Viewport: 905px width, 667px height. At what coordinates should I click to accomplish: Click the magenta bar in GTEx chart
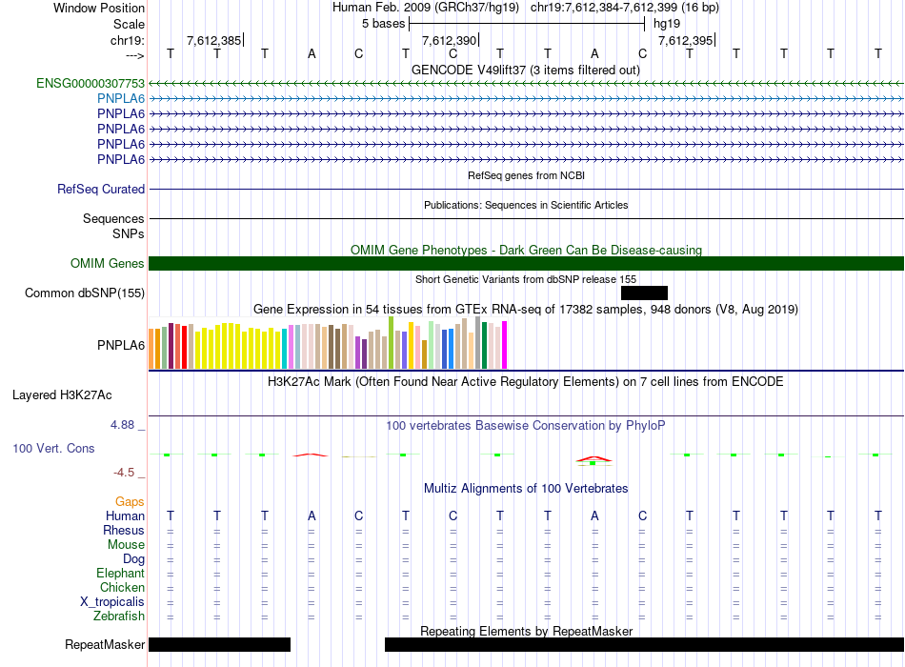[505, 345]
